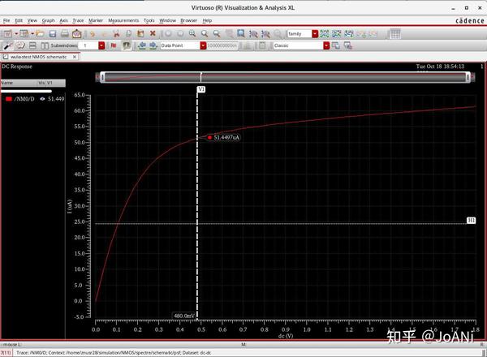The width and height of the screenshot is (487, 357).
Task: Toggle the snap icon beside red flag
Action: tap(126, 45)
